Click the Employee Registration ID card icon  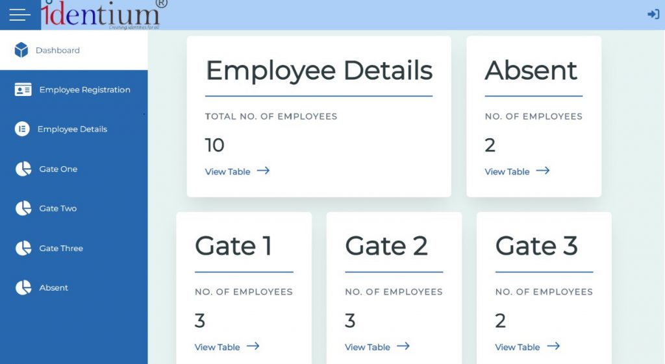[x=23, y=90]
